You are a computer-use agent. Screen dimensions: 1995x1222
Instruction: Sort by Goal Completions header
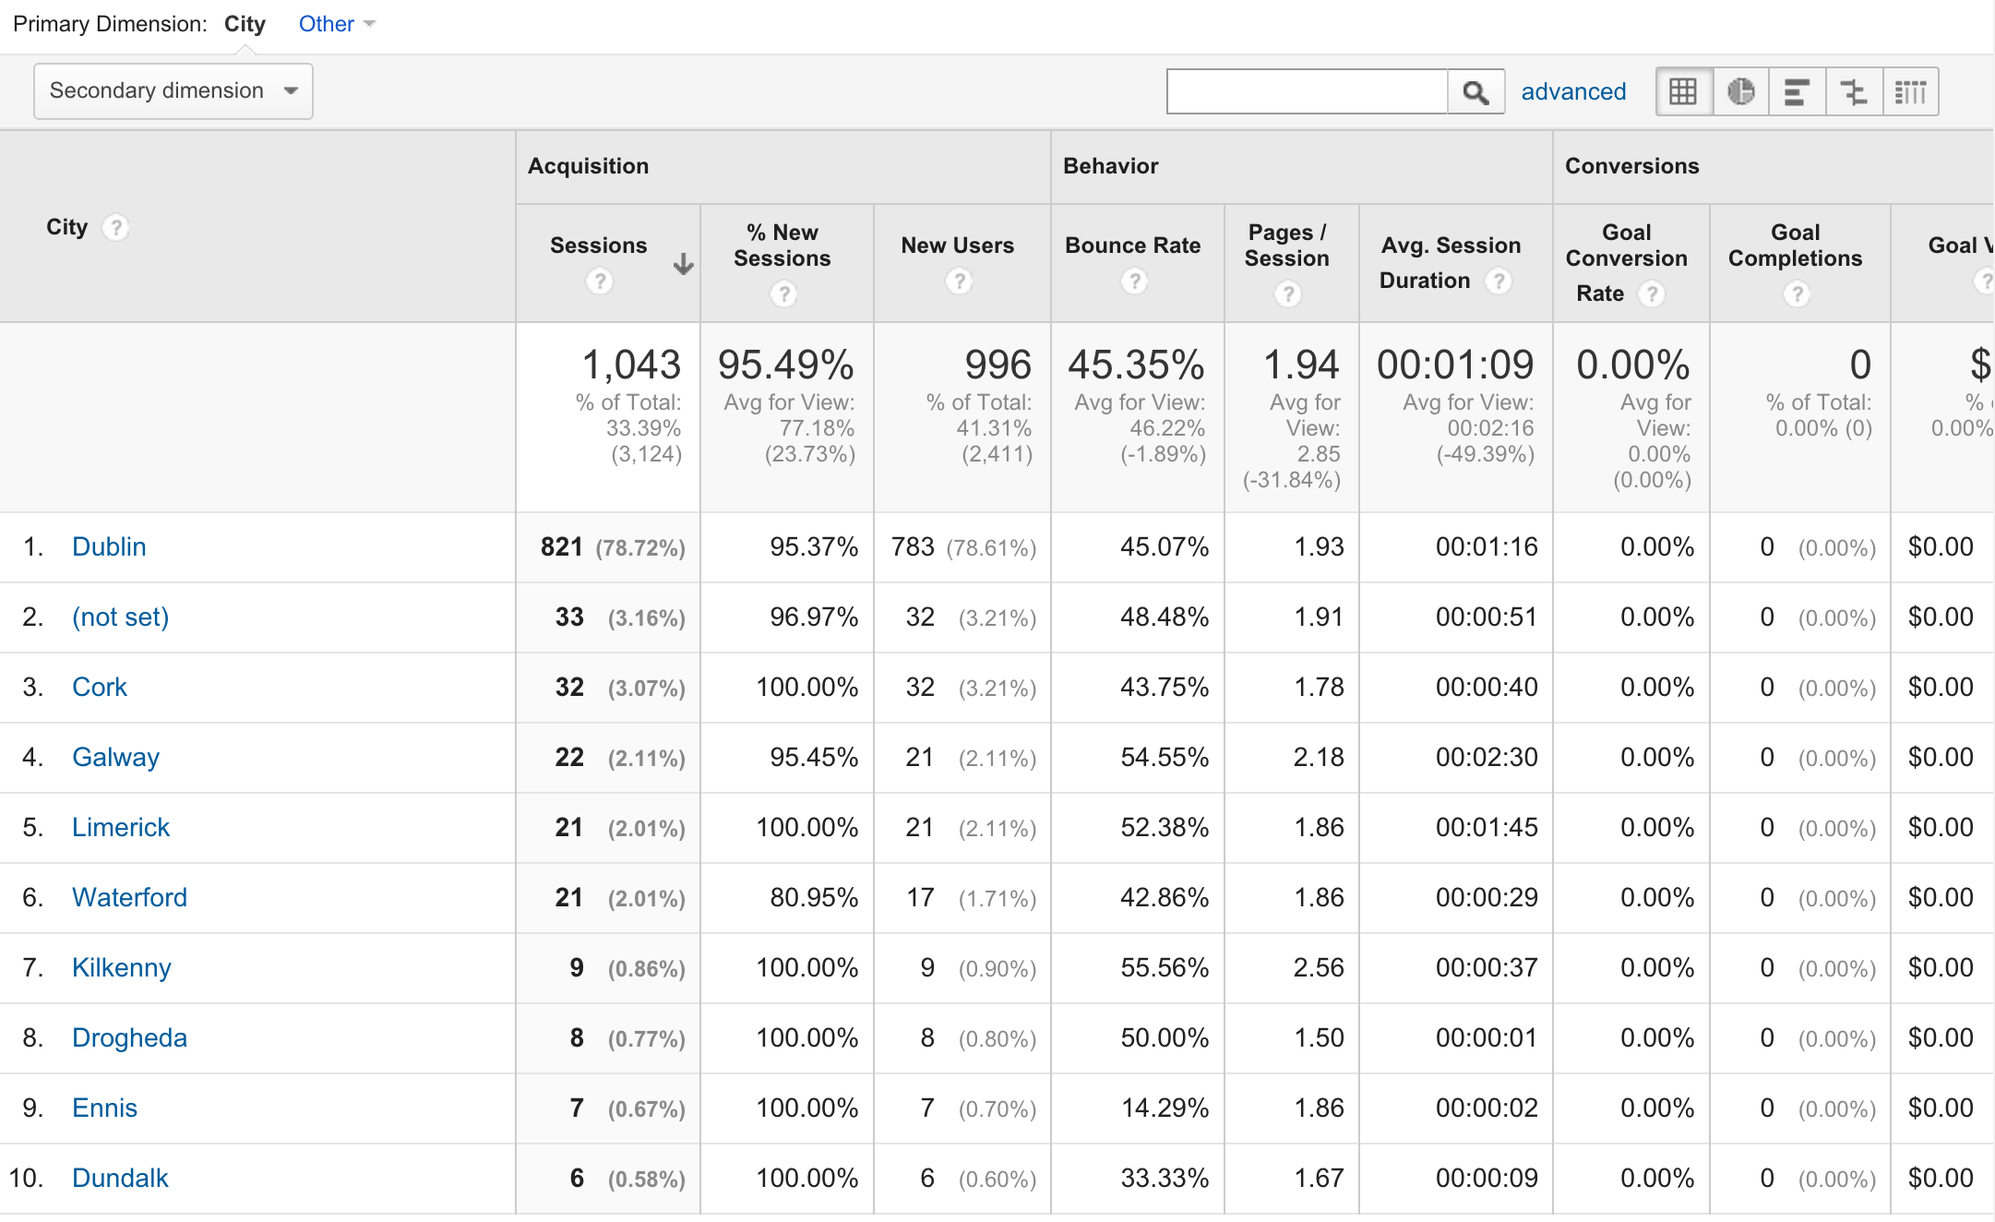tap(1796, 246)
